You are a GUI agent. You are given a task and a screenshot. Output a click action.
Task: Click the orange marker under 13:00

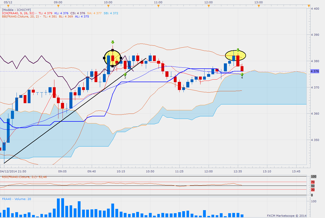[259, 6]
